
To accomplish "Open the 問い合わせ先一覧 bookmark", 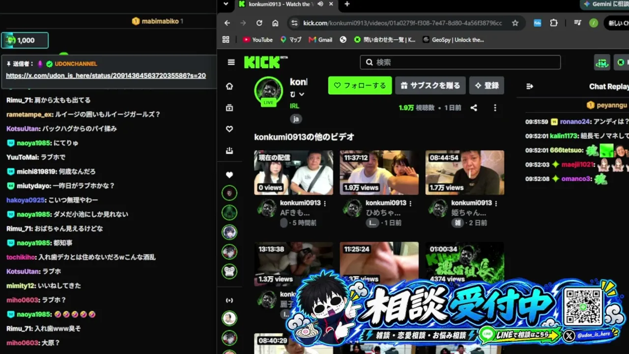I will (384, 40).
